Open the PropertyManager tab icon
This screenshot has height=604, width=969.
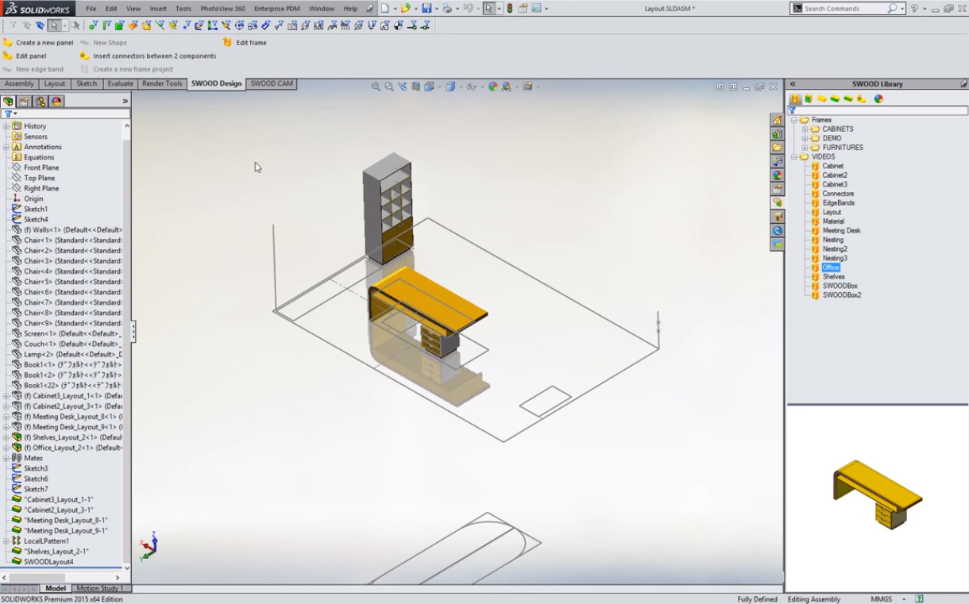24,102
